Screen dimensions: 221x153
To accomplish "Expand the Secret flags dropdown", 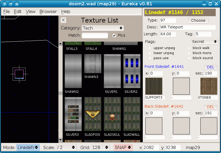I will (x=204, y=42).
